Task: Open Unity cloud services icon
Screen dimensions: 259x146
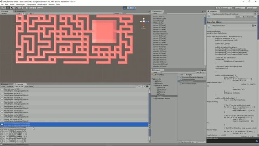Action: point(218,8)
